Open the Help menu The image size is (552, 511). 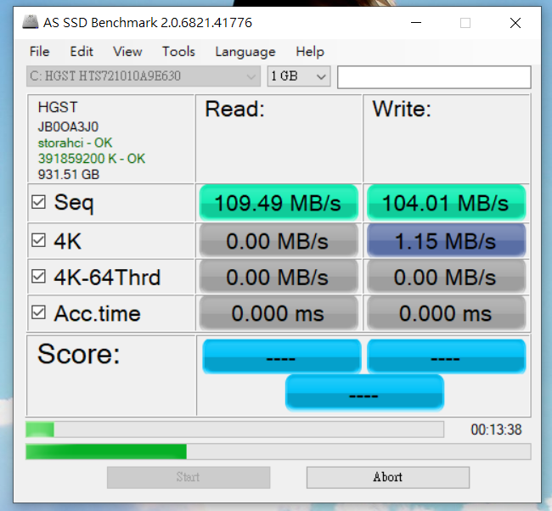(x=310, y=52)
